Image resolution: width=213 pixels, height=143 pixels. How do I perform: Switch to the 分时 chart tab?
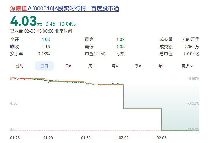click(x=19, y=66)
